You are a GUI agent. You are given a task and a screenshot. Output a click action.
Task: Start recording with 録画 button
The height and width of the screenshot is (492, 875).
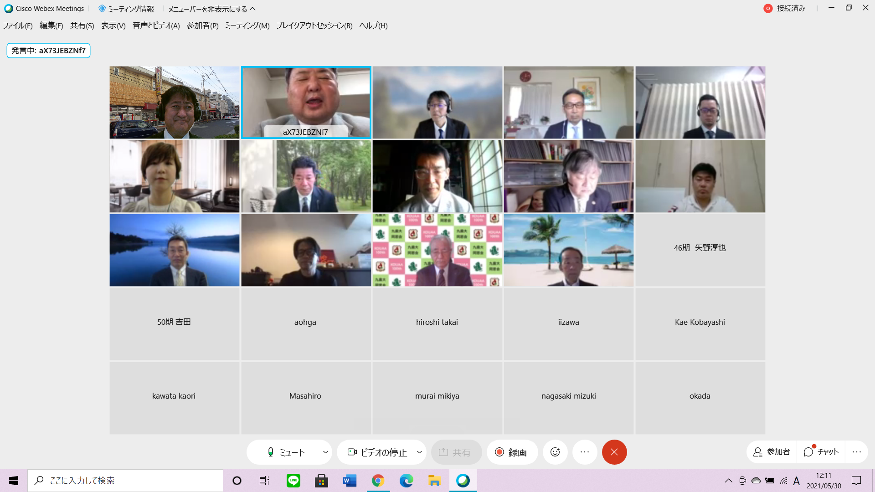tap(512, 452)
